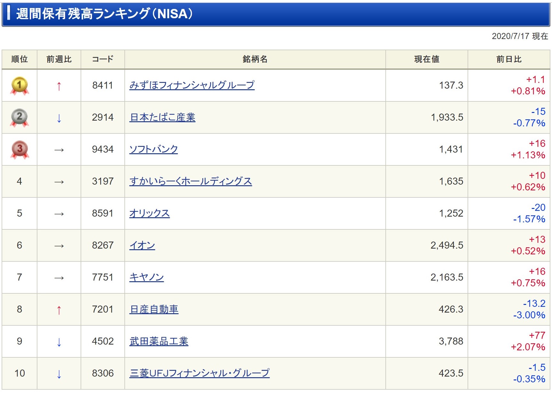Open みずほフィナンシャルグループ stock link
Image resolution: width=552 pixels, height=398 pixels.
(x=192, y=85)
